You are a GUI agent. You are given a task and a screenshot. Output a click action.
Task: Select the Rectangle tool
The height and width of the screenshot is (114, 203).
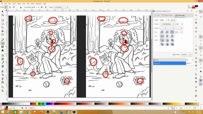click(x=3, y=20)
